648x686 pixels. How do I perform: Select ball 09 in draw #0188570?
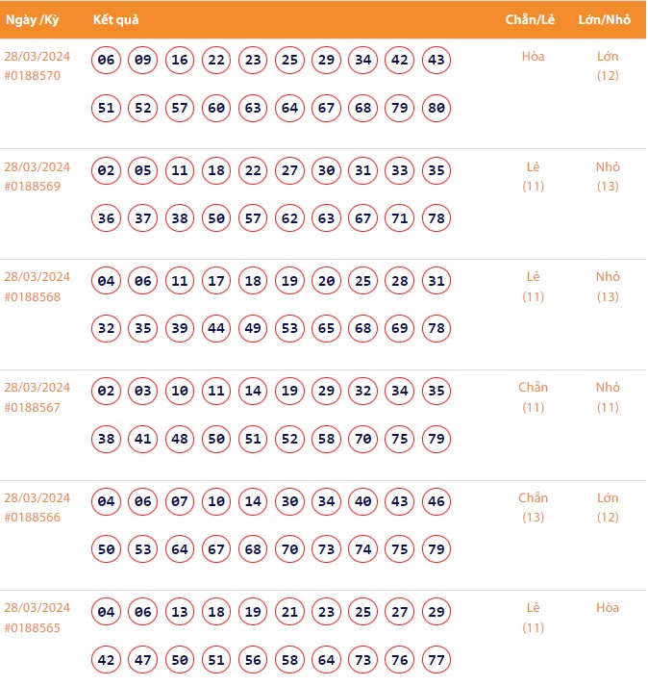coord(143,60)
